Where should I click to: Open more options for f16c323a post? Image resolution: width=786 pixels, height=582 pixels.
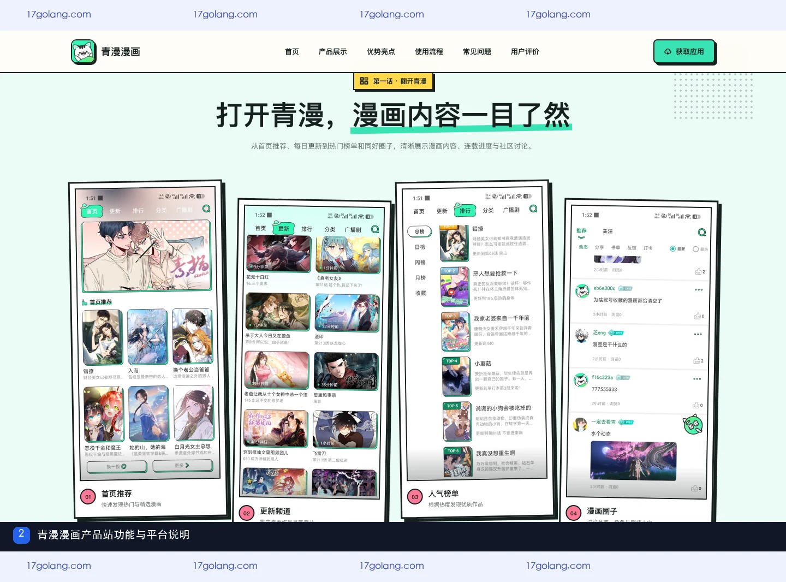coord(697,378)
